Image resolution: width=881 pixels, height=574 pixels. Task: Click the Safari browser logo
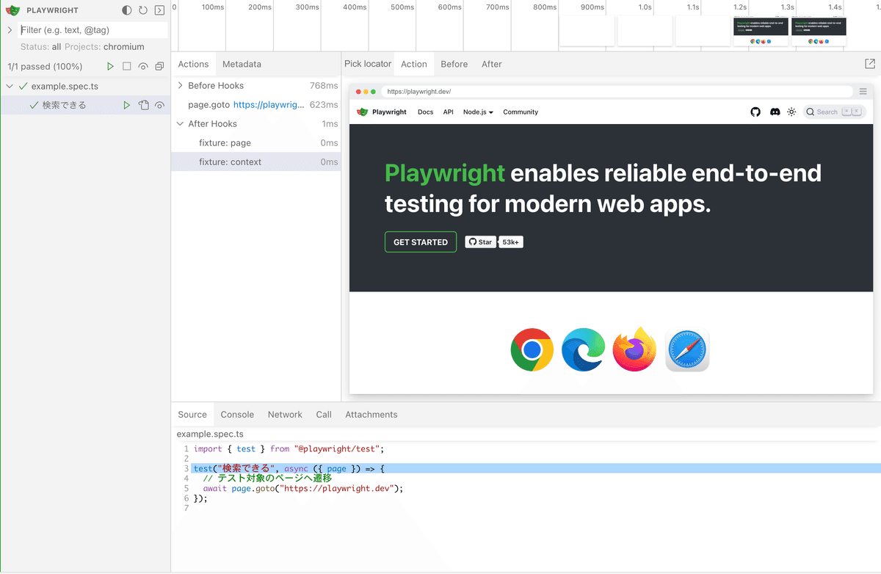pyautogui.click(x=687, y=349)
